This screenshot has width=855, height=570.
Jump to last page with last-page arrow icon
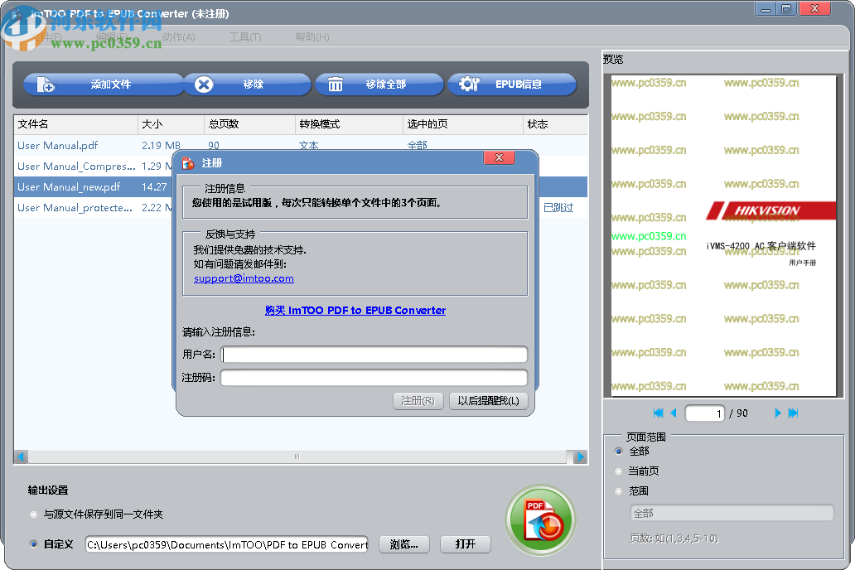tap(792, 413)
